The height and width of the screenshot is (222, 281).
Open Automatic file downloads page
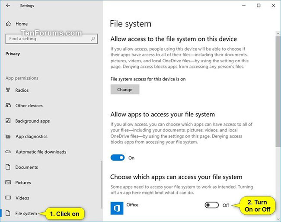(41, 152)
